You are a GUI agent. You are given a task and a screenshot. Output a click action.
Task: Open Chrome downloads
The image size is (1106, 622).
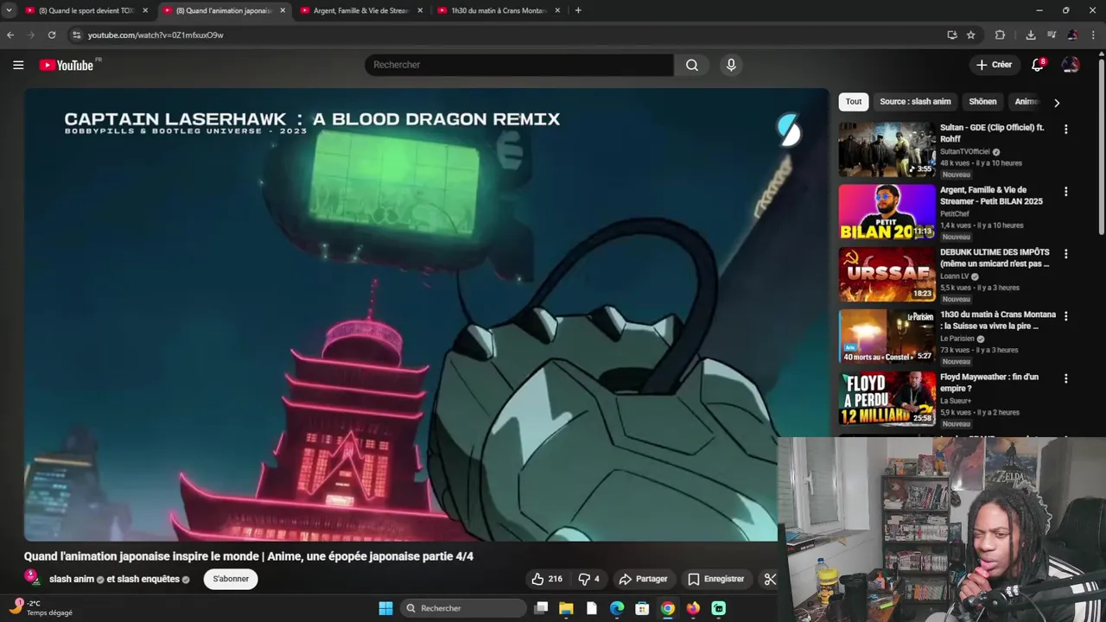coord(1031,35)
